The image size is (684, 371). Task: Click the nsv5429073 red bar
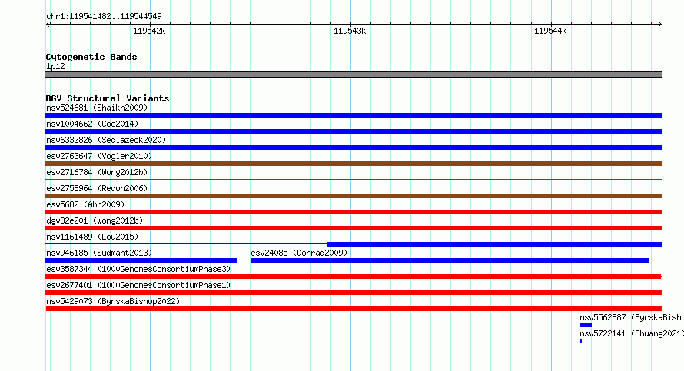pos(354,309)
